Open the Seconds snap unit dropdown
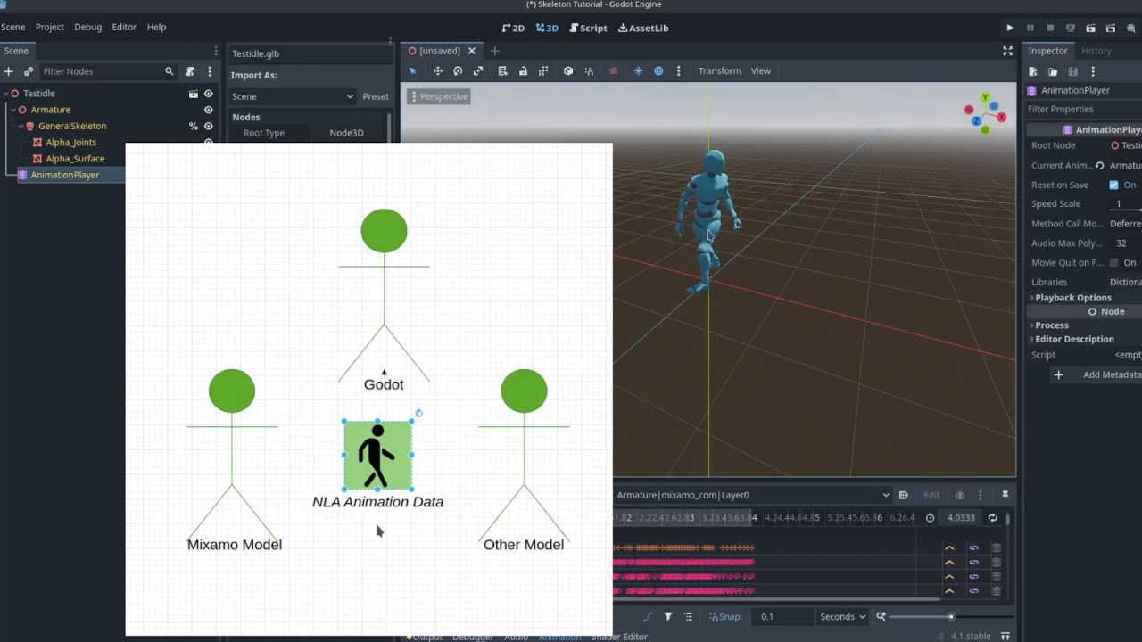Screen dimensions: 1142x642 [x=841, y=616]
